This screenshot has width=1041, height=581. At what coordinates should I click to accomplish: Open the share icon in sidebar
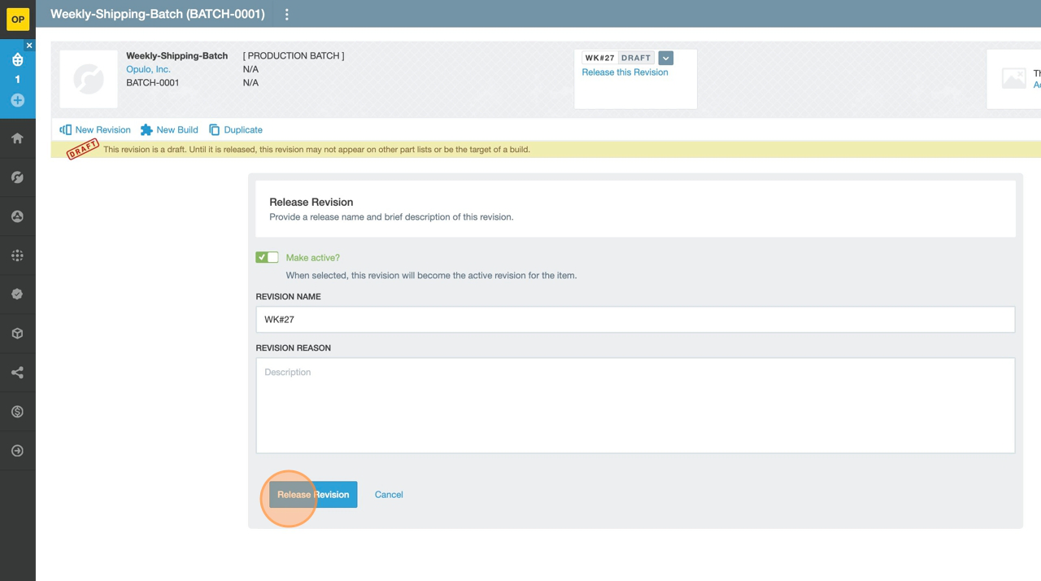17,373
